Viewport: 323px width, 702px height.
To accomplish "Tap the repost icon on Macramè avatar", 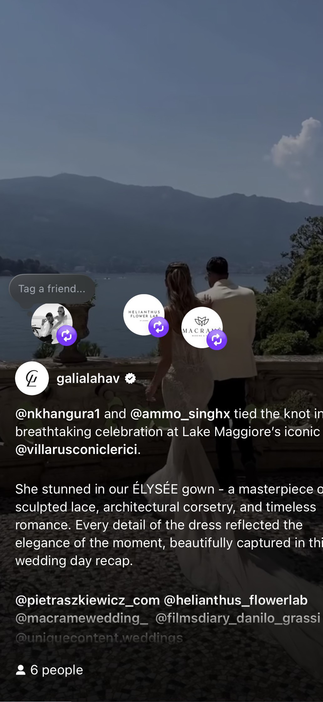I will click(x=216, y=340).
